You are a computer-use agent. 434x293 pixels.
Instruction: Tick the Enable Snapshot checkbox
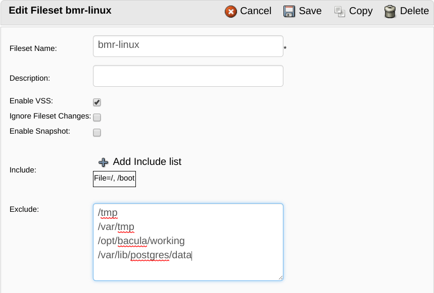(97, 133)
